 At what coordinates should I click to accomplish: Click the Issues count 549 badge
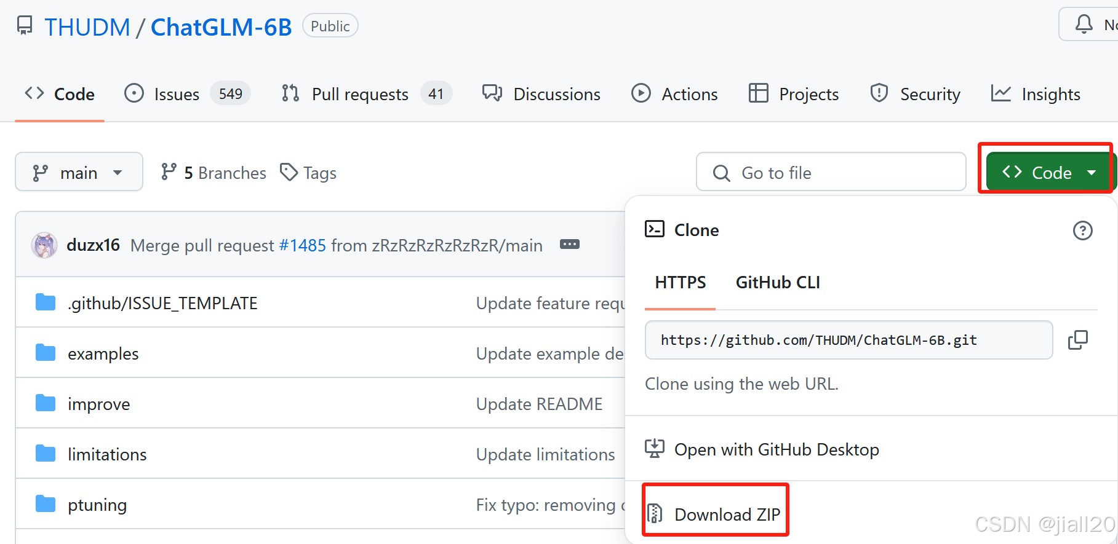(x=231, y=93)
